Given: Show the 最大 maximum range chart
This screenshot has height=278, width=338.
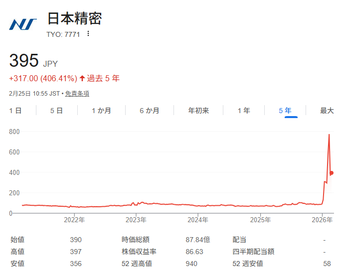Looking at the screenshot, I should 327,111.
